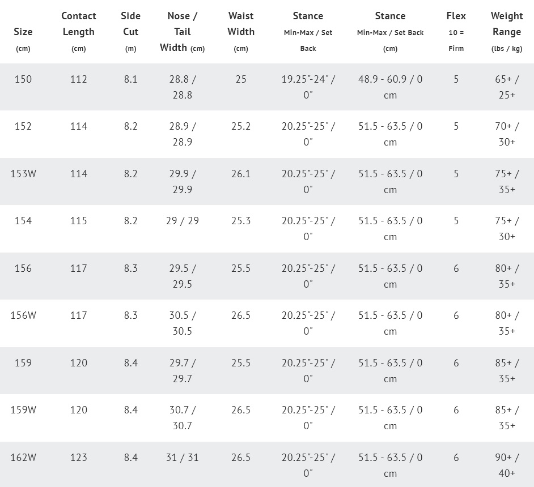This screenshot has width=534, height=487.
Task: Select the 153W size row label
Action: click(23, 174)
